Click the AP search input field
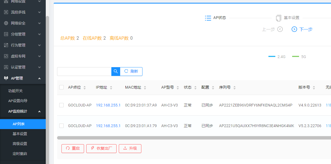Image resolution: width=331 pixels, height=164 pixels. [x=84, y=72]
